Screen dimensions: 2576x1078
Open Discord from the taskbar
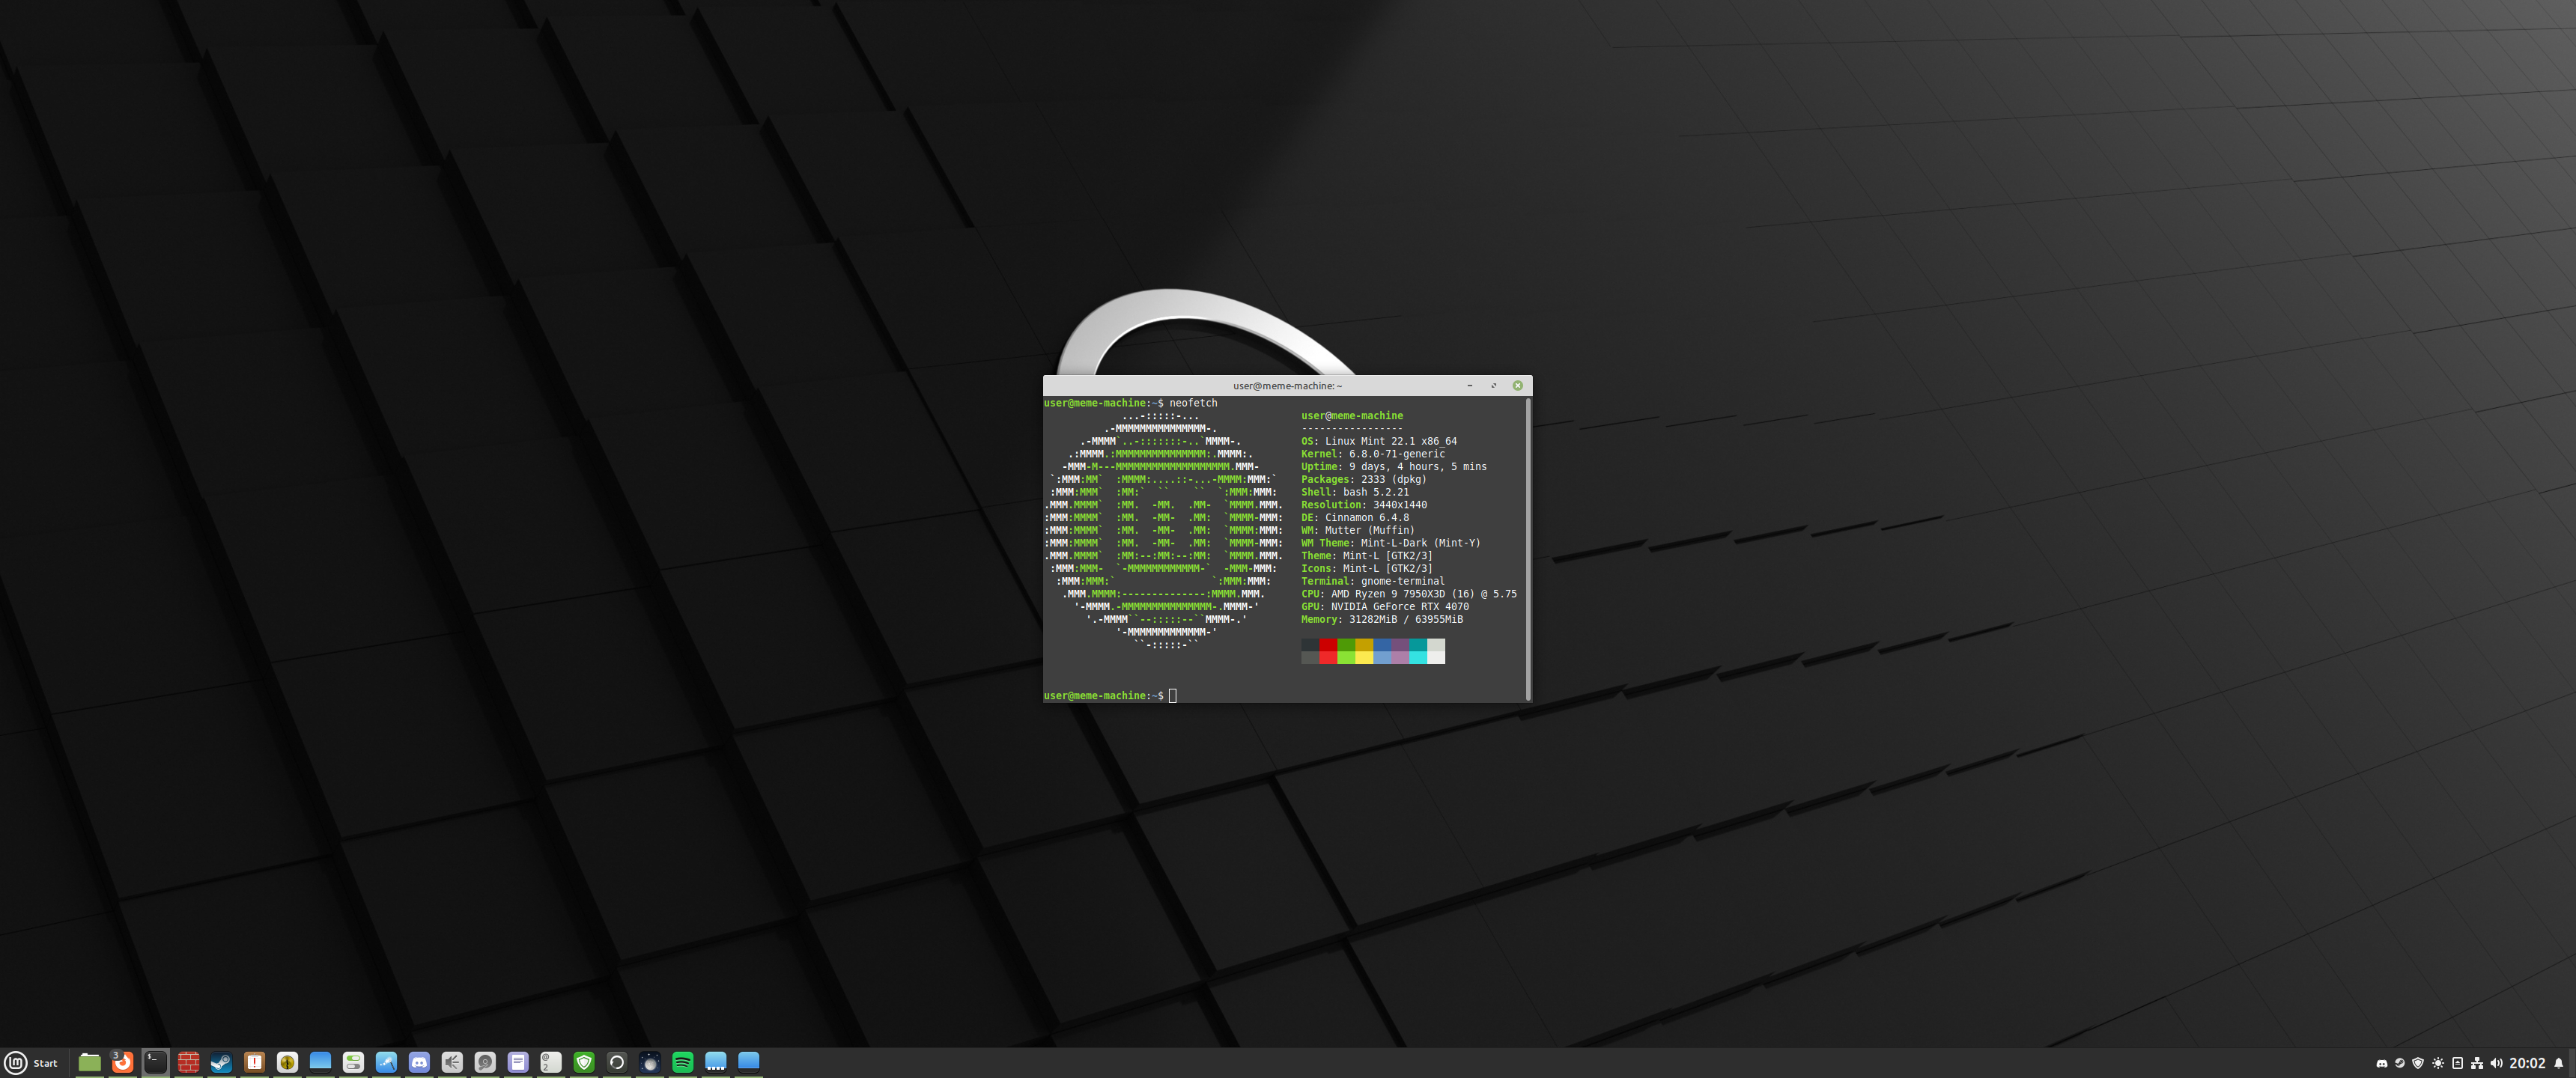[419, 1062]
